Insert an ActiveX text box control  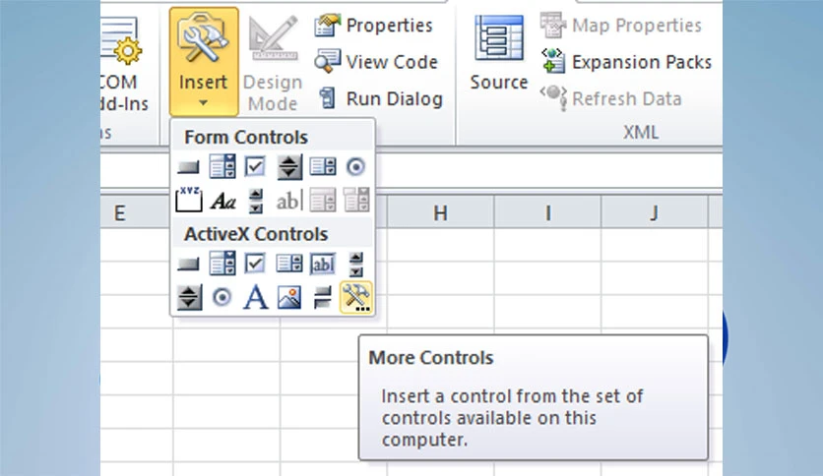(x=322, y=264)
